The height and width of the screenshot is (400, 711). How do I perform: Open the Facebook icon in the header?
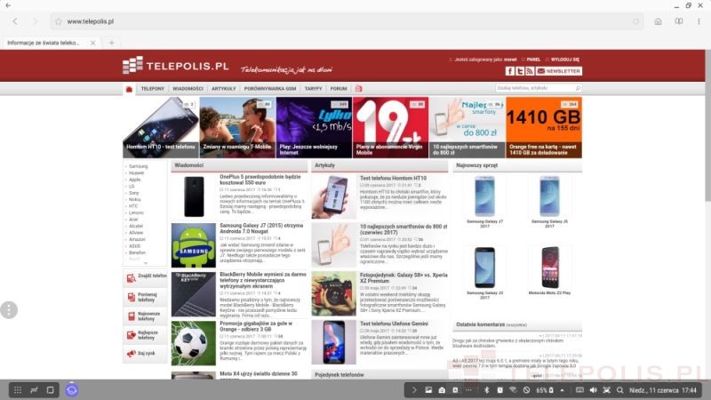coord(509,71)
